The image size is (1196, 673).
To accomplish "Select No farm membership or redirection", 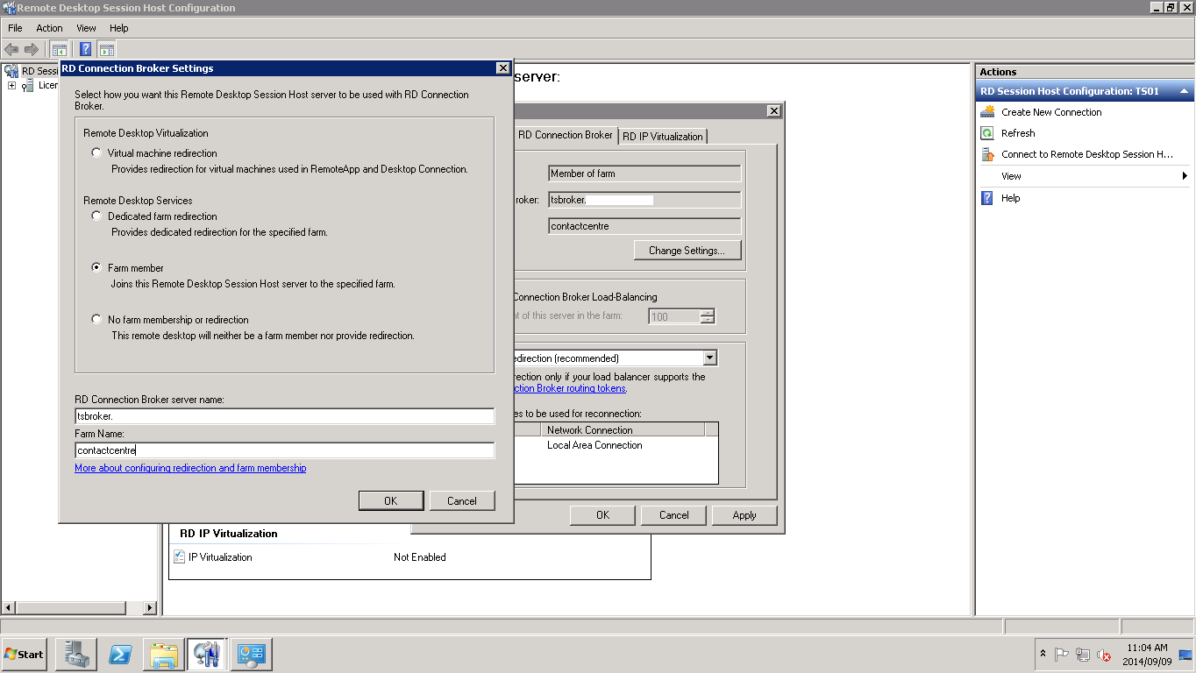I will [x=96, y=319].
